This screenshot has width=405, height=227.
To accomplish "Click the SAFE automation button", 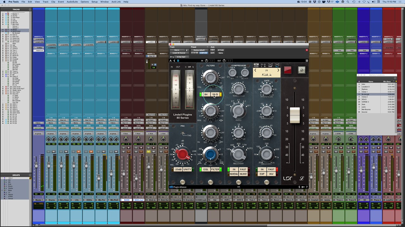I will coord(213,53).
